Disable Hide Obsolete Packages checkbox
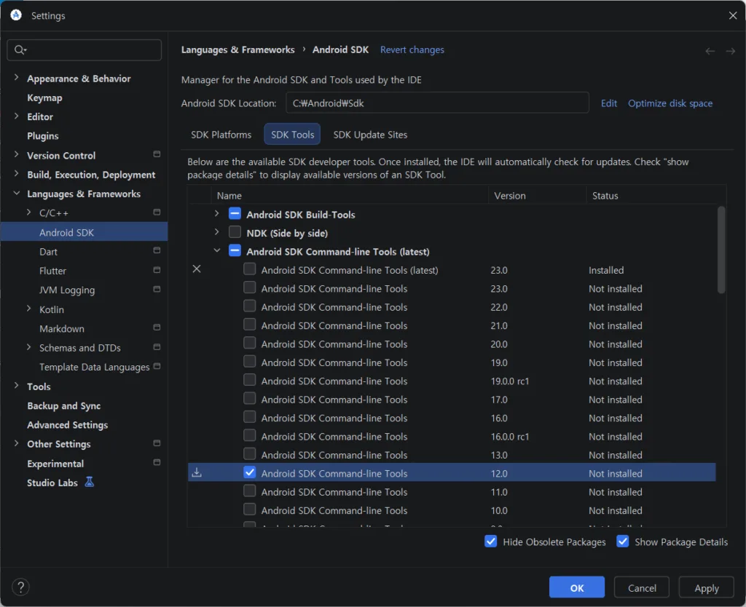The height and width of the screenshot is (607, 746). 490,541
